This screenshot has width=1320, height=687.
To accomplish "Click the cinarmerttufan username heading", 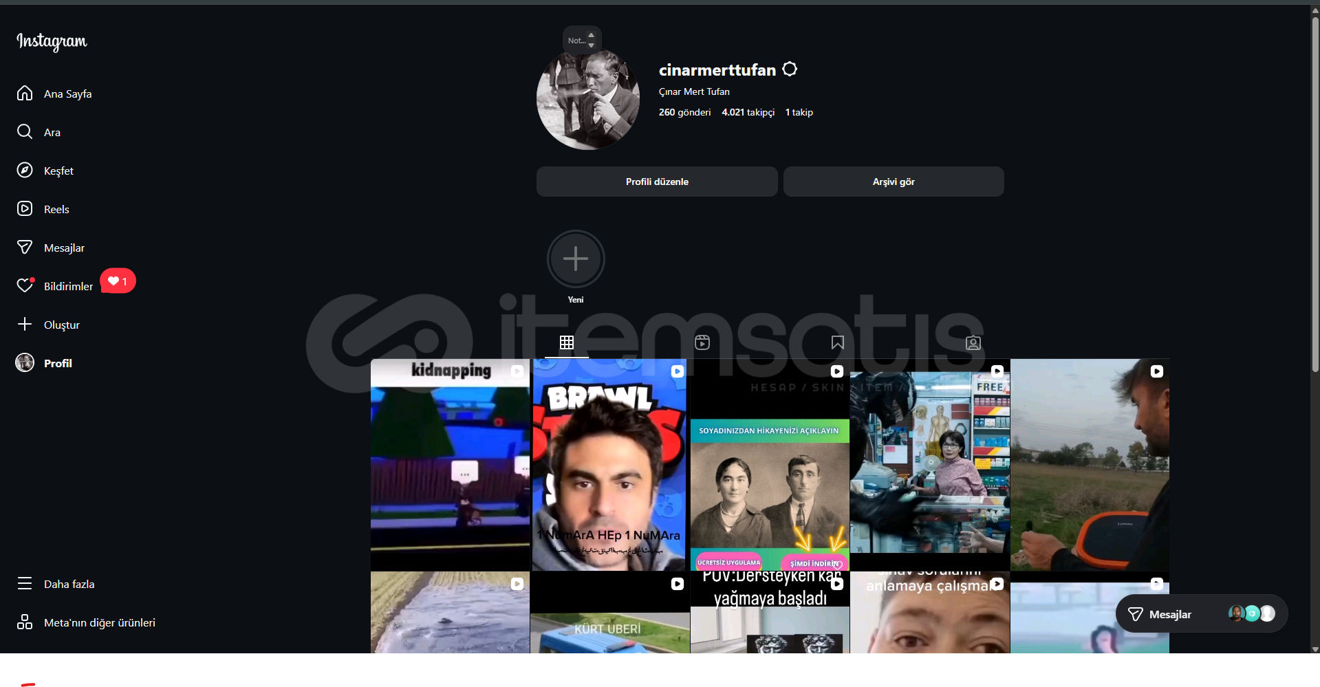I will coord(717,69).
